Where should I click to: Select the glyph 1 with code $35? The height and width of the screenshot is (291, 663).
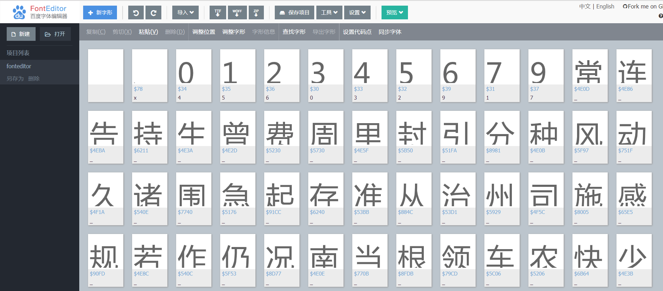point(238,76)
